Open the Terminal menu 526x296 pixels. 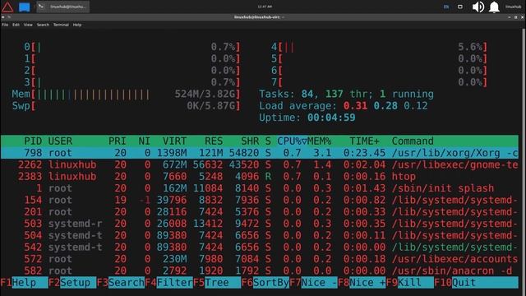pyautogui.click(x=61, y=25)
